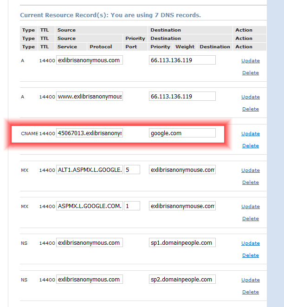Screen dimensions: 284x307
Task: Edit destination IP of the www A record
Action: tap(182, 96)
